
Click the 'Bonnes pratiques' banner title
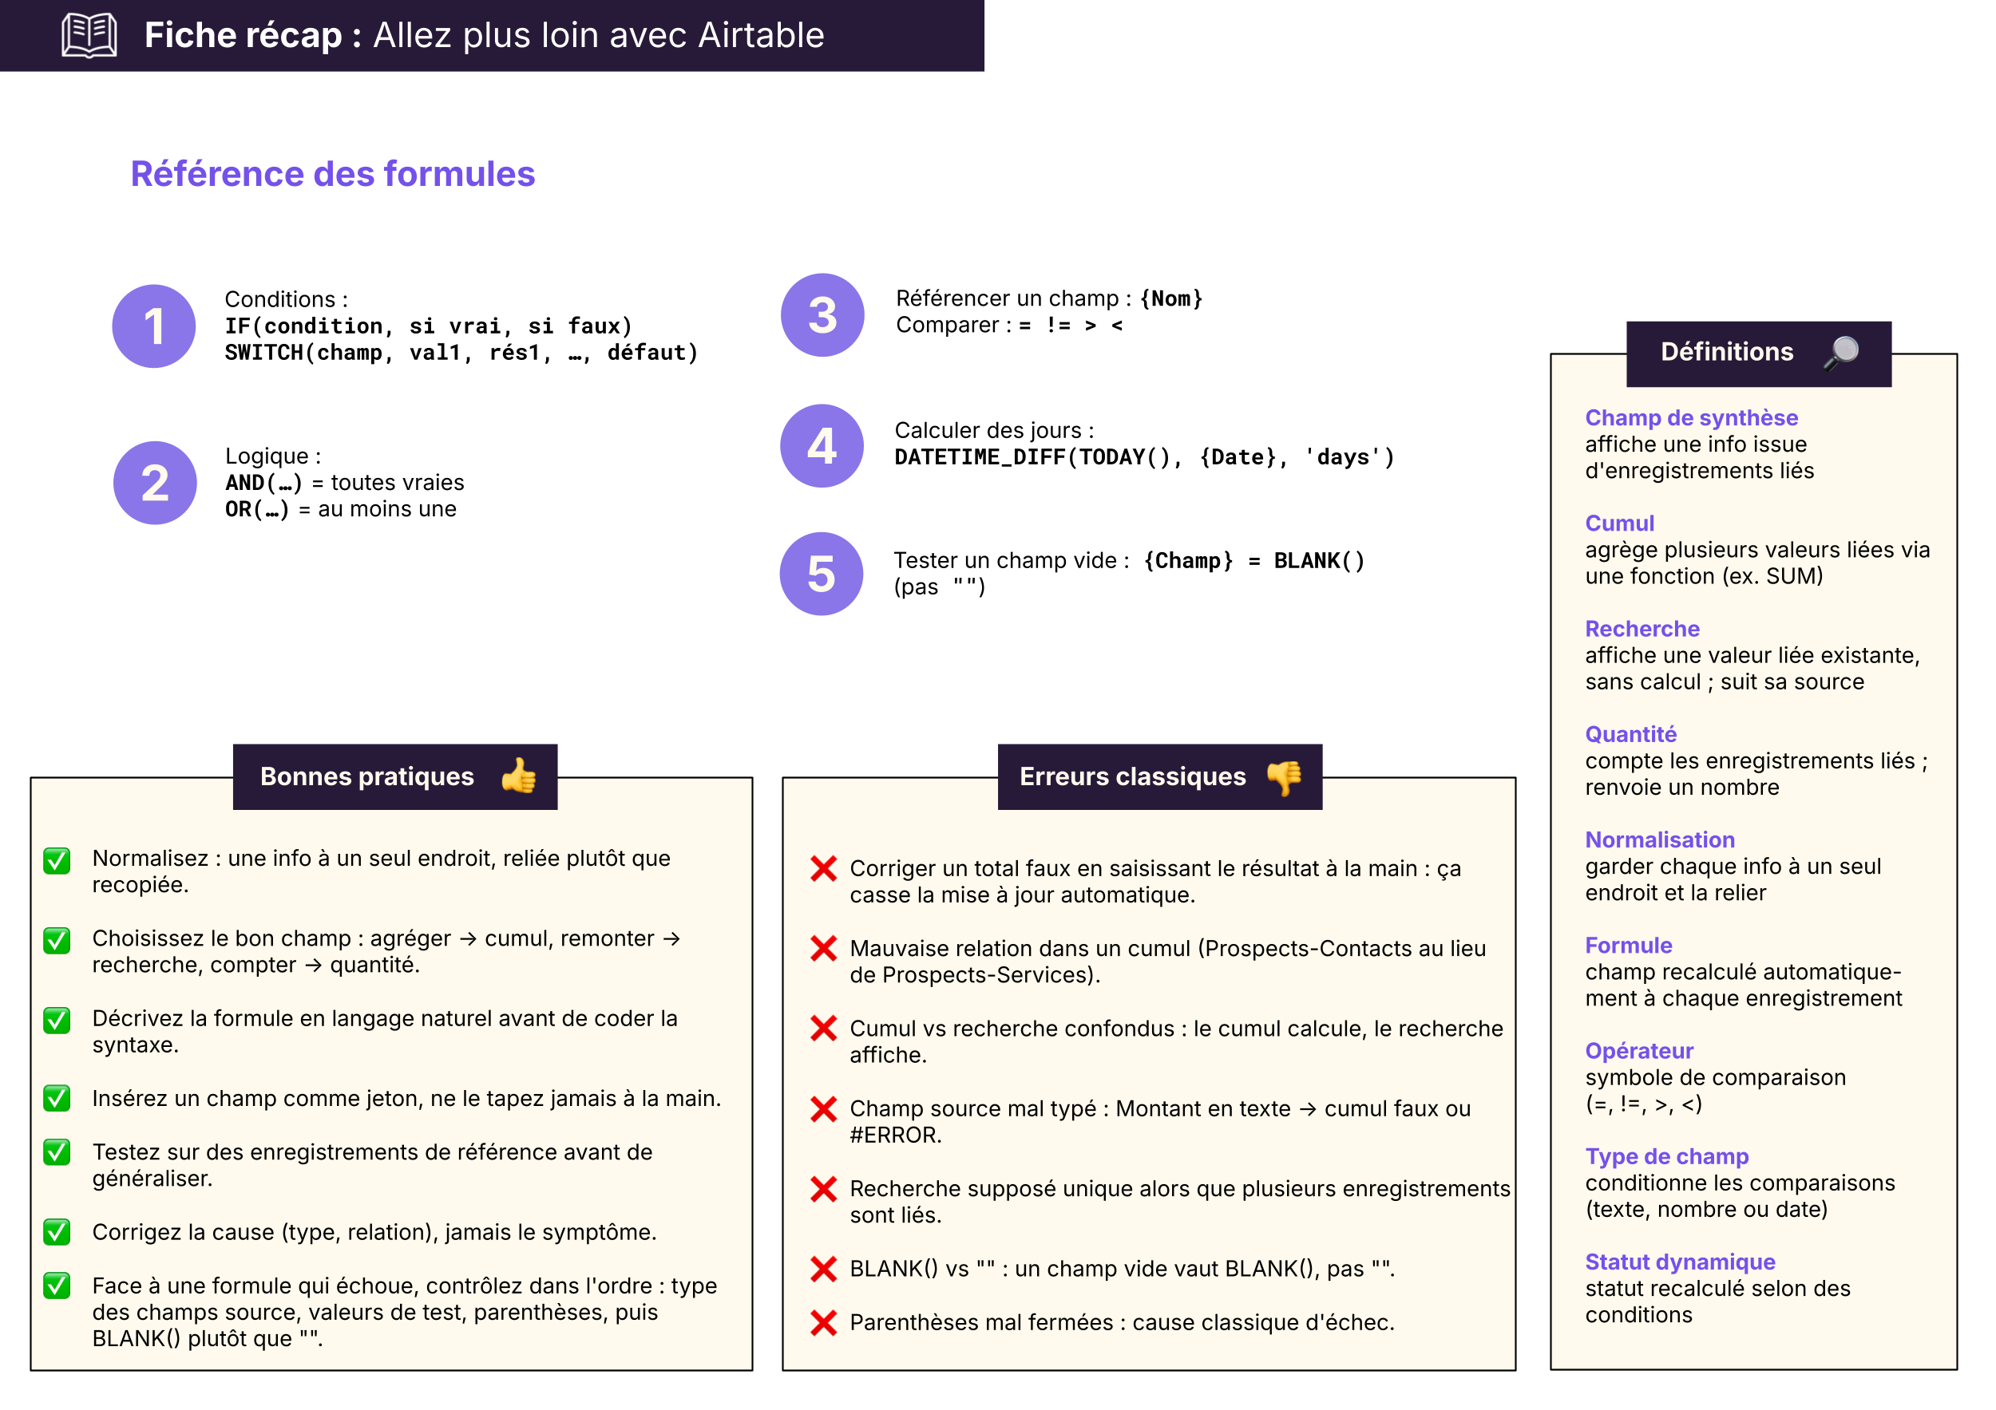pyautogui.click(x=366, y=776)
